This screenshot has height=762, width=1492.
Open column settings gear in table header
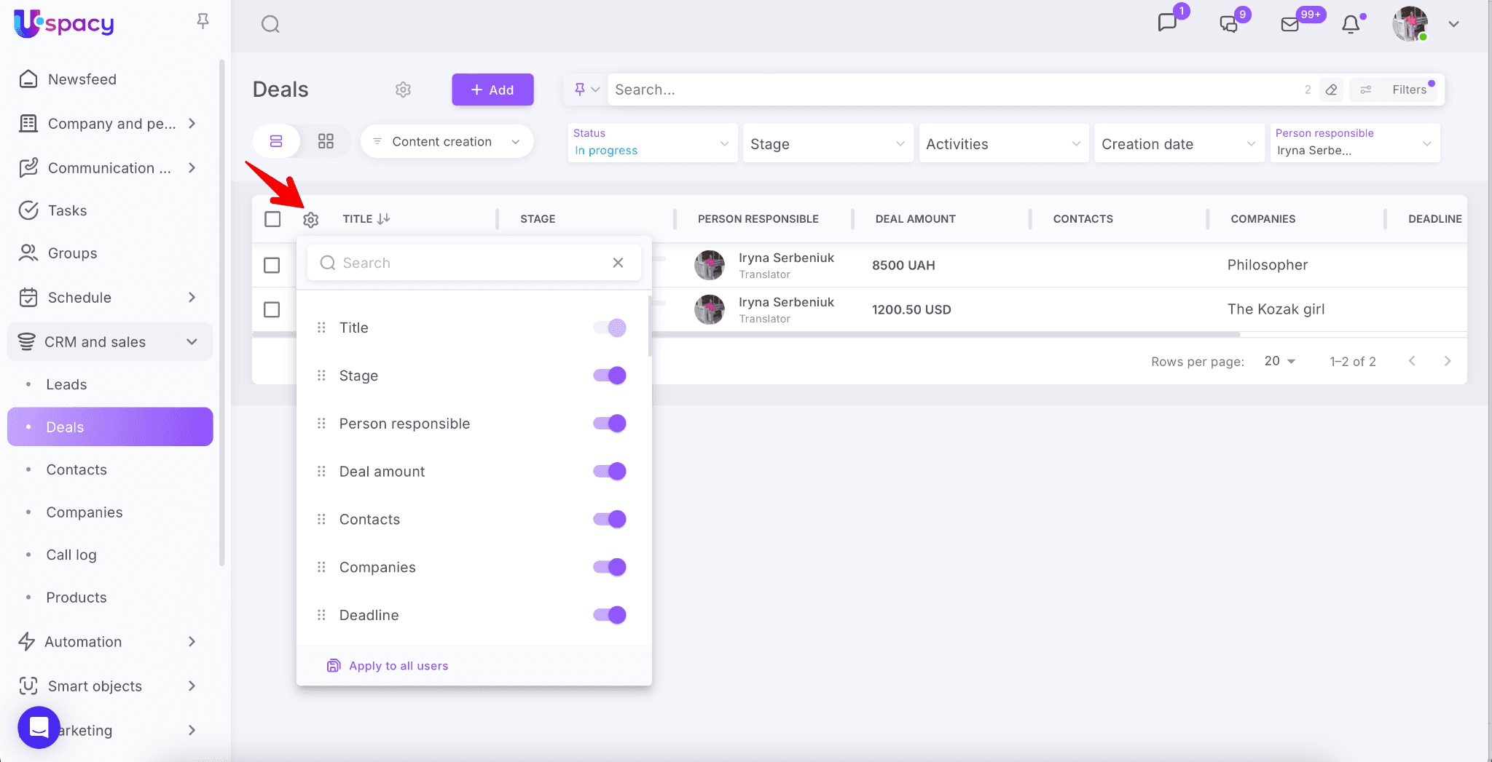click(x=311, y=219)
